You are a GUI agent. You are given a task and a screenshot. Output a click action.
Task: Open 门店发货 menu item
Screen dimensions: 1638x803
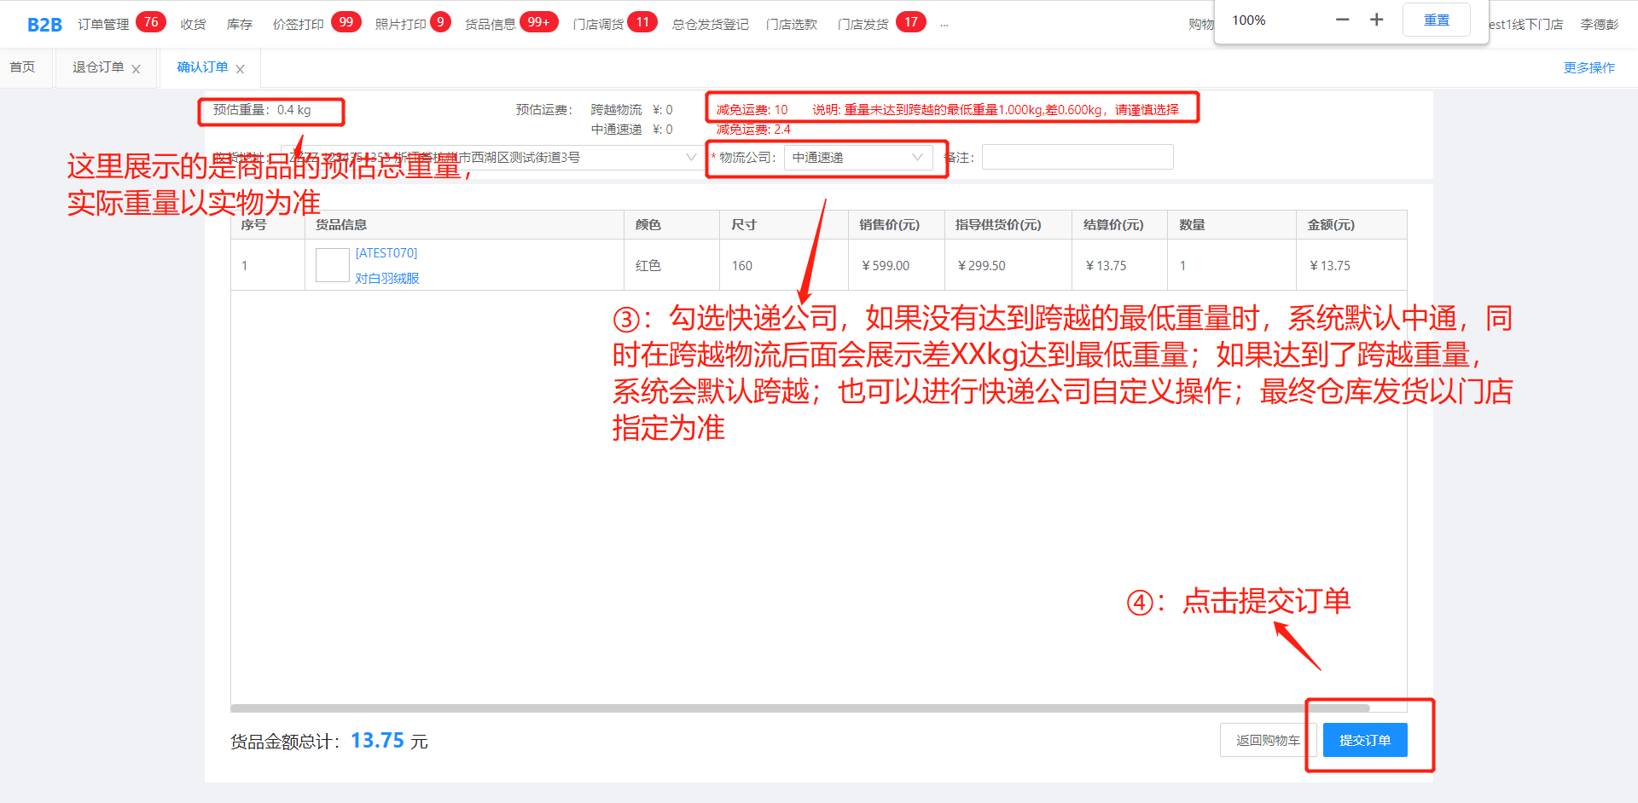point(863,25)
